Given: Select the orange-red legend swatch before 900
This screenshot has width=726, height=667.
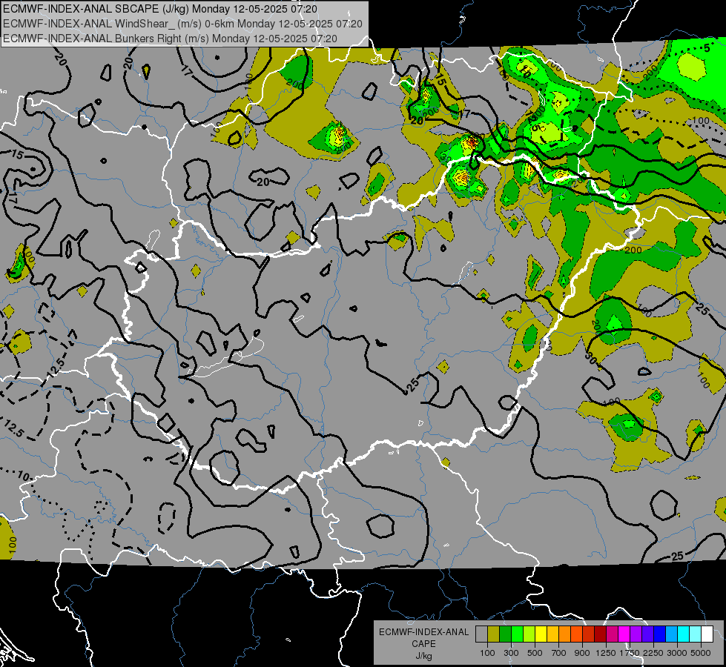Looking at the screenshot, I should 576,634.
